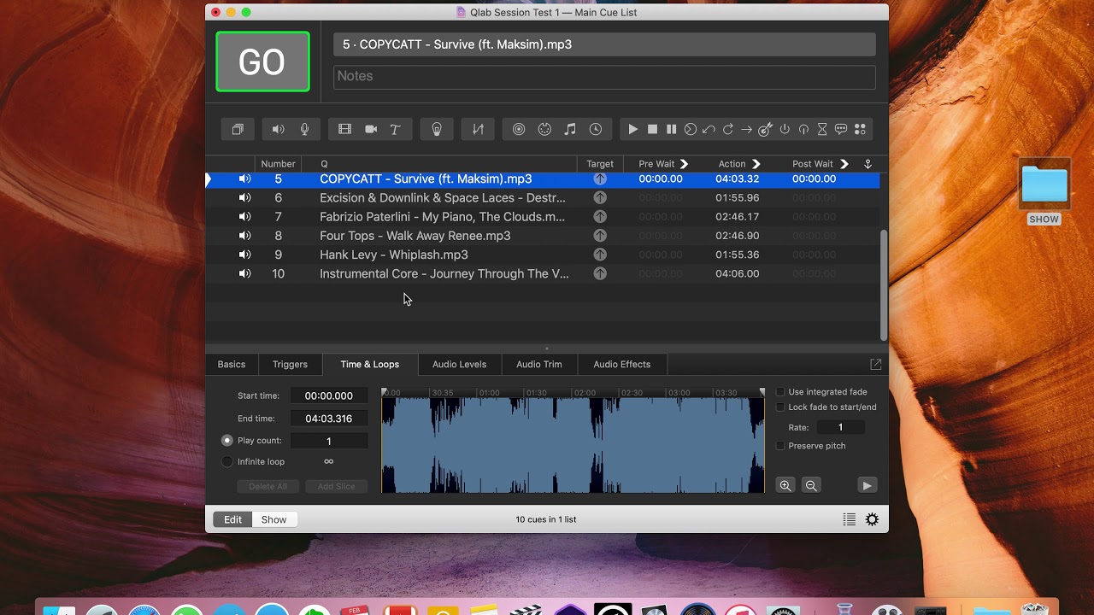This screenshot has height=615, width=1094.
Task: Add a Fade cue from toolbar
Action: click(x=478, y=129)
